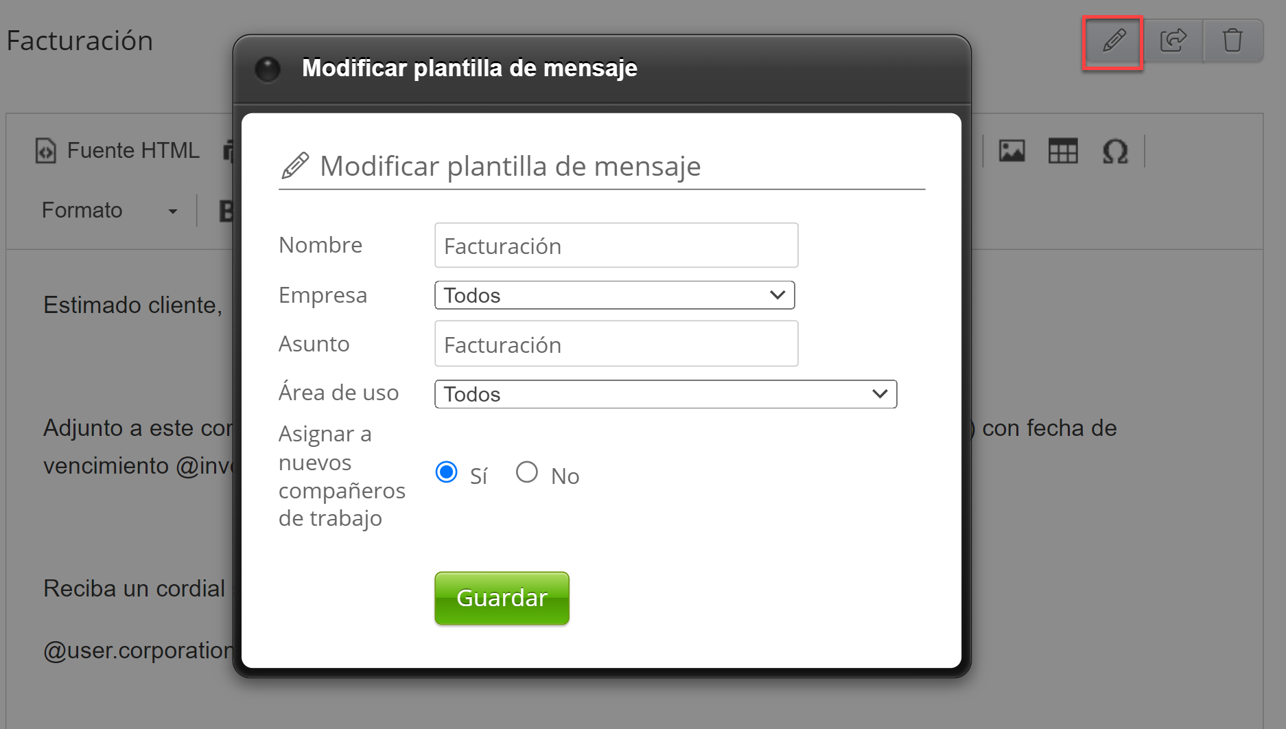Select the No radio button
1286x729 pixels.
[x=527, y=472]
